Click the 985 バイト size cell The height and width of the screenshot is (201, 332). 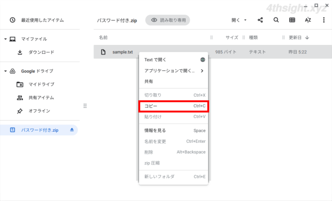[226, 52]
